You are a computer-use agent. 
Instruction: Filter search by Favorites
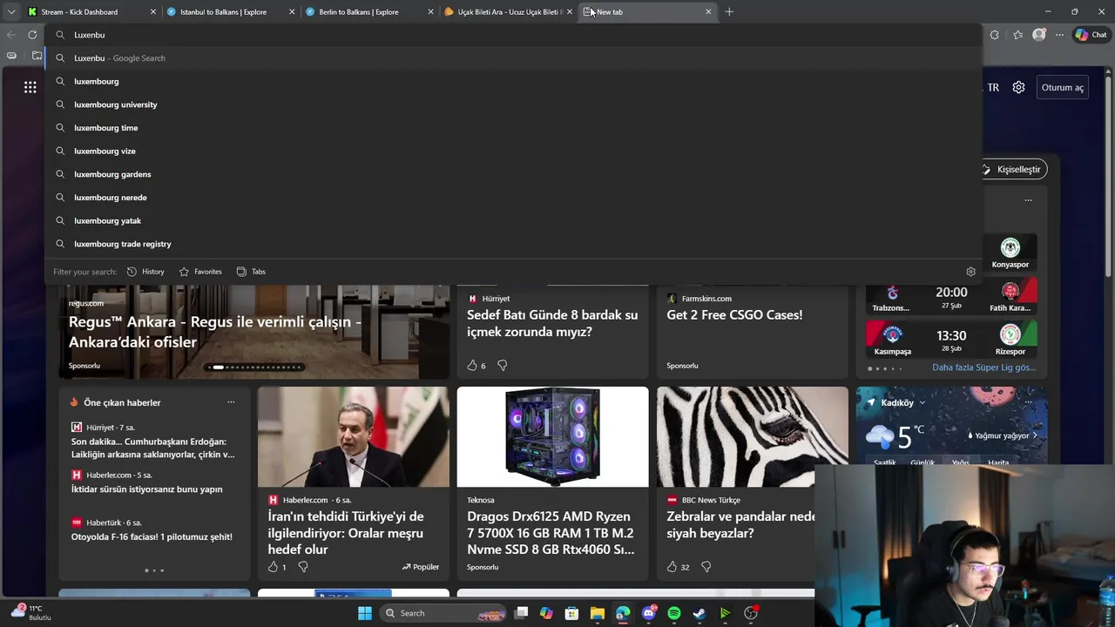(x=200, y=272)
